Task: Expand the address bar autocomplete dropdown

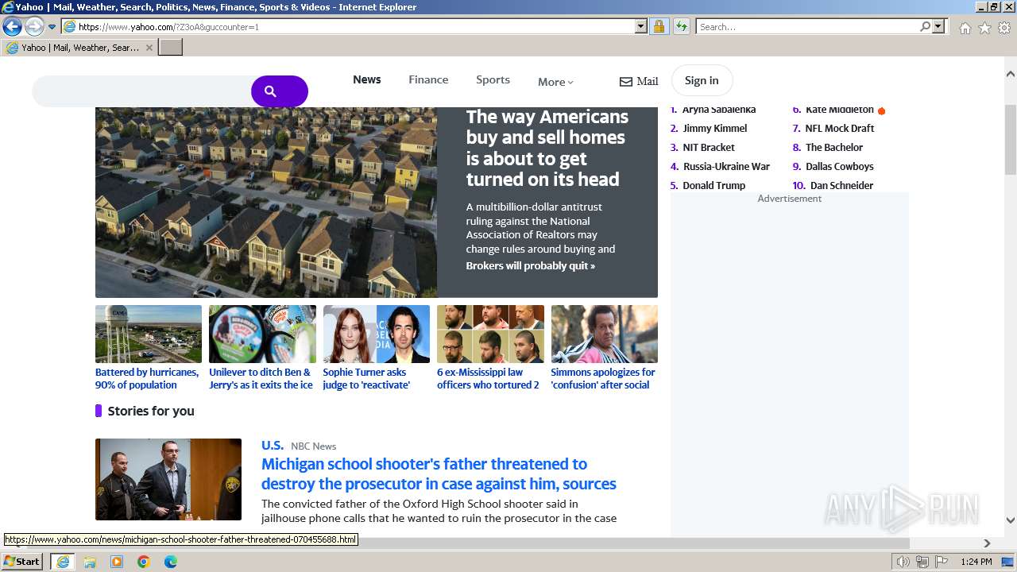Action: (641, 27)
